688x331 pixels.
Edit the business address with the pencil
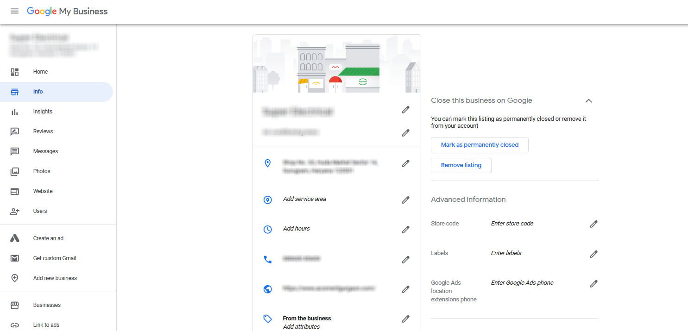(x=405, y=163)
